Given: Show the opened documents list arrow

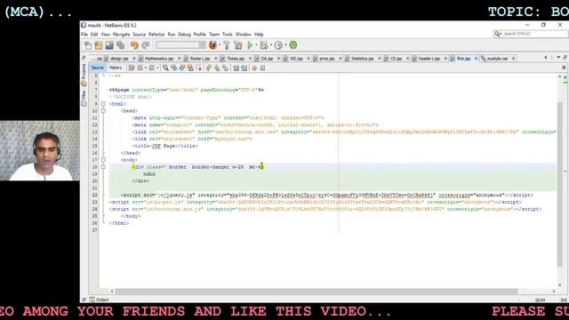Looking at the screenshot, I should [x=558, y=58].
